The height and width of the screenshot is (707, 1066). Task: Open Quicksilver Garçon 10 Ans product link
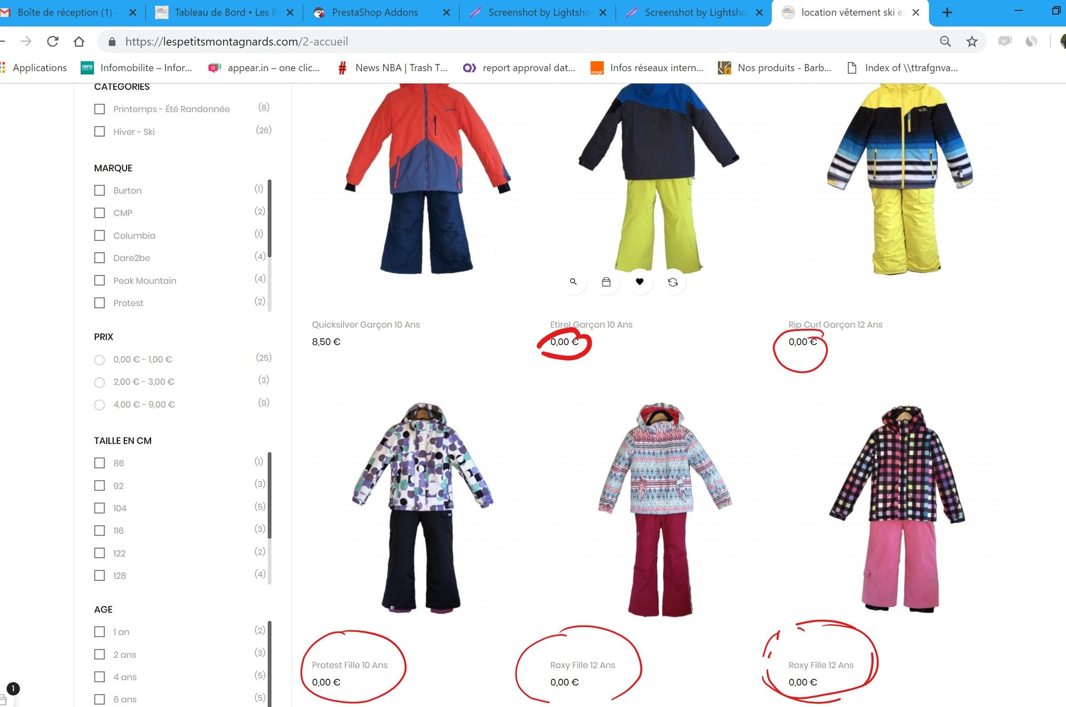click(x=366, y=325)
